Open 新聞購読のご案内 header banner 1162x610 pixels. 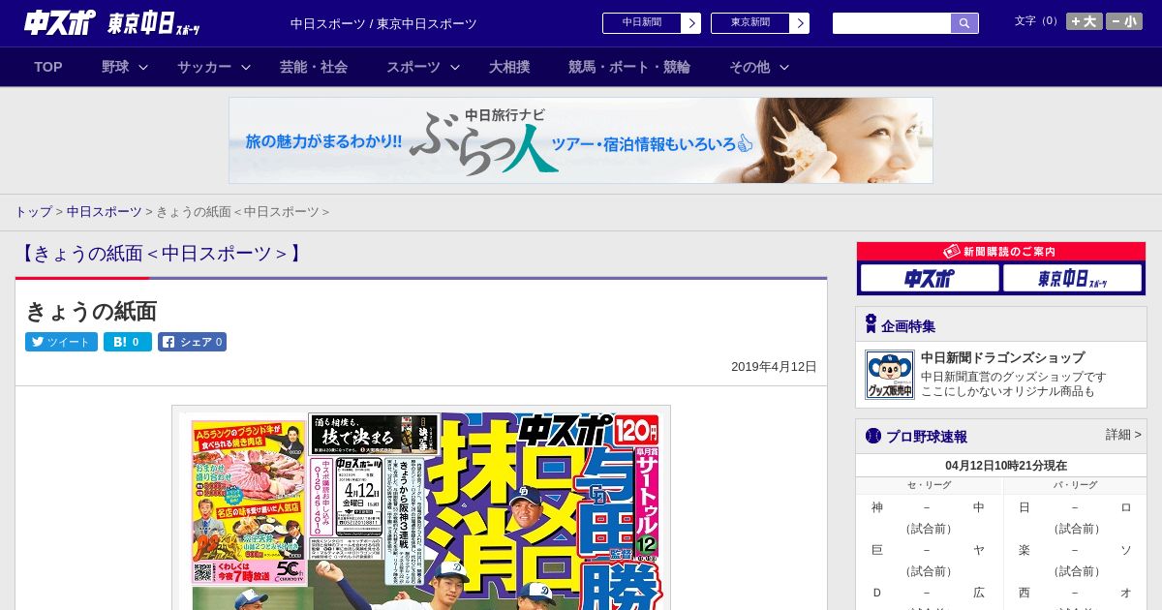1001,252
